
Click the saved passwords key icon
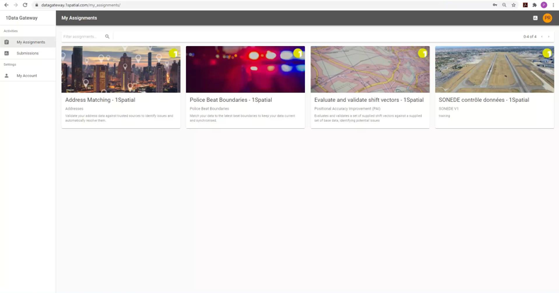[x=495, y=5]
